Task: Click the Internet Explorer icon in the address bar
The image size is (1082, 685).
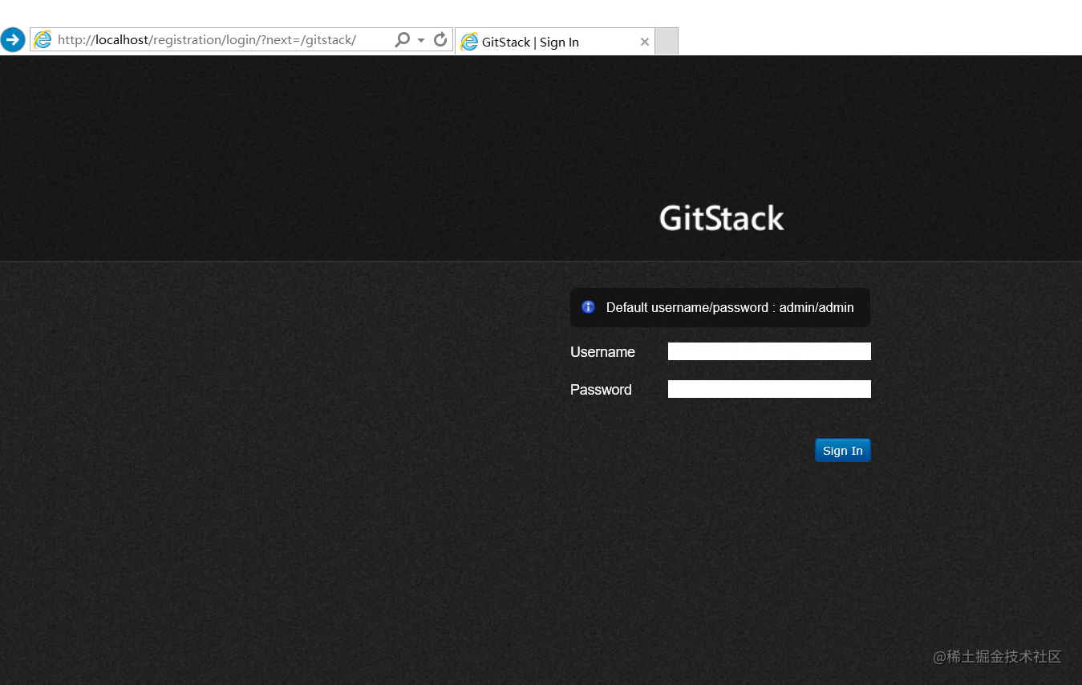Action: 43,39
